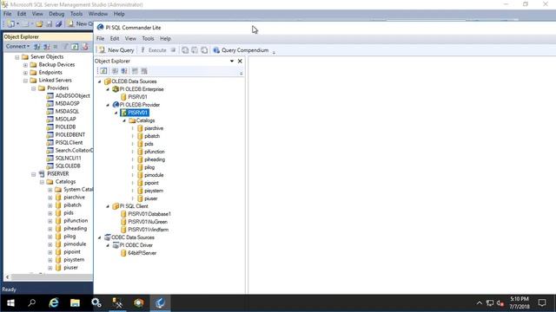Click connect-server icon next to Connect in SSMS
This screenshot has height=312, width=556.
click(x=36, y=46)
